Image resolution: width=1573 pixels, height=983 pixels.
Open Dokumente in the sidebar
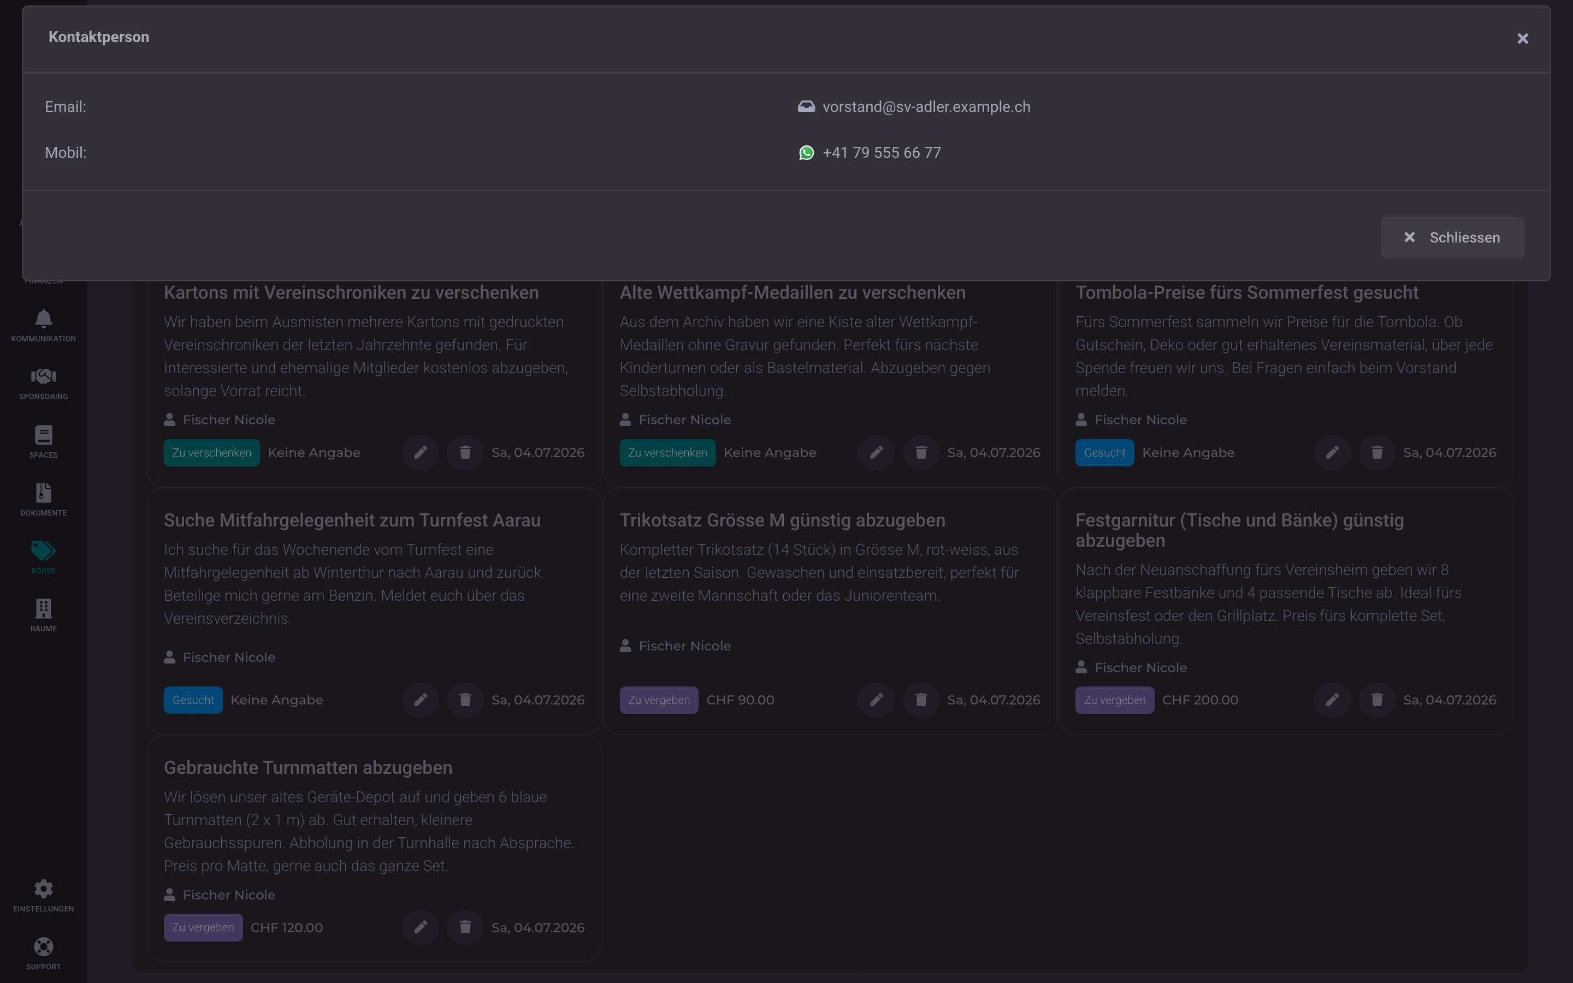(x=44, y=499)
